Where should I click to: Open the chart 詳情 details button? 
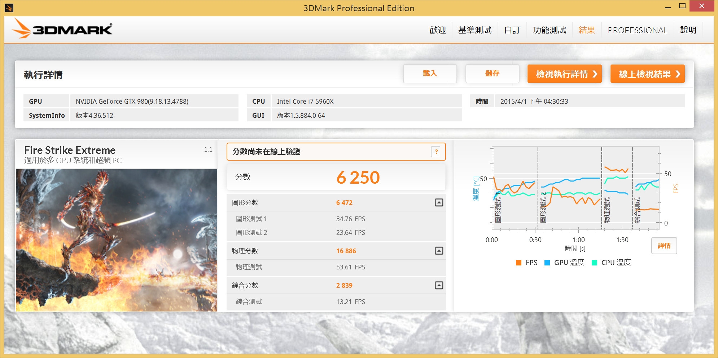point(664,246)
